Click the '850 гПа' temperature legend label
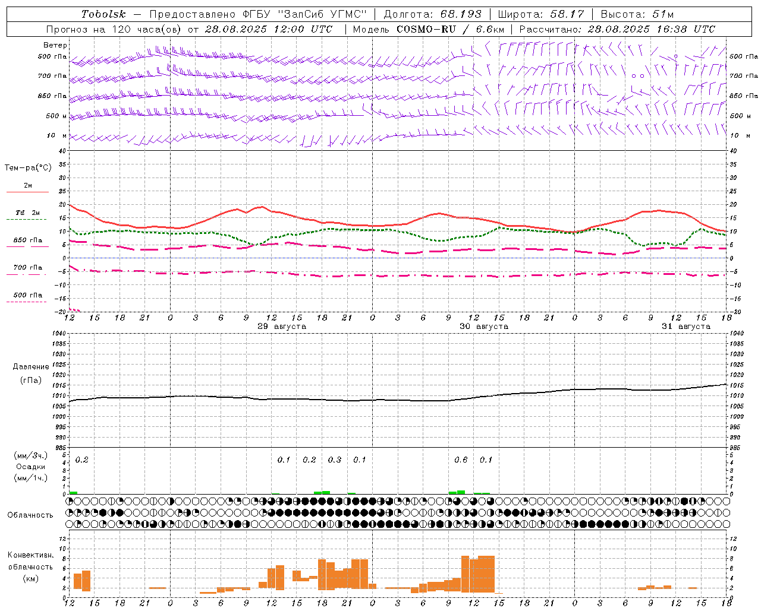This screenshot has width=761, height=608. click(x=28, y=240)
